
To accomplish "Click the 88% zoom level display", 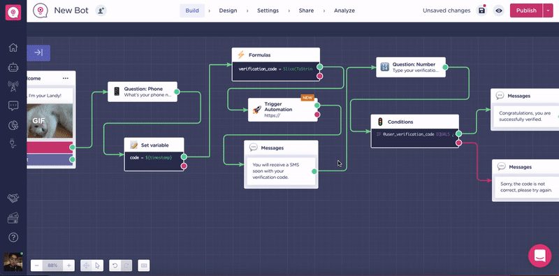I will click(x=53, y=266).
